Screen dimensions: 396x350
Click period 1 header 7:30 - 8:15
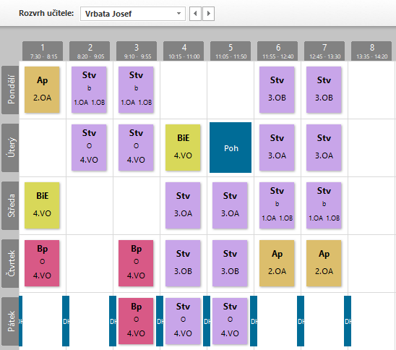coord(43,51)
